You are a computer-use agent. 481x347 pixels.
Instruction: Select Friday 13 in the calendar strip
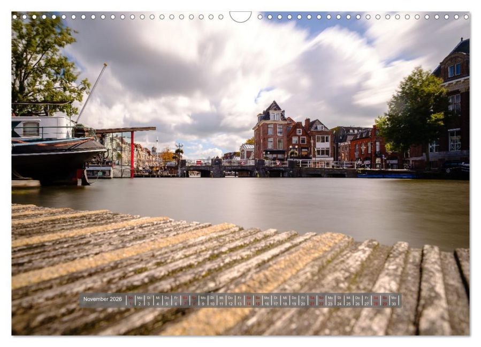click(240, 300)
